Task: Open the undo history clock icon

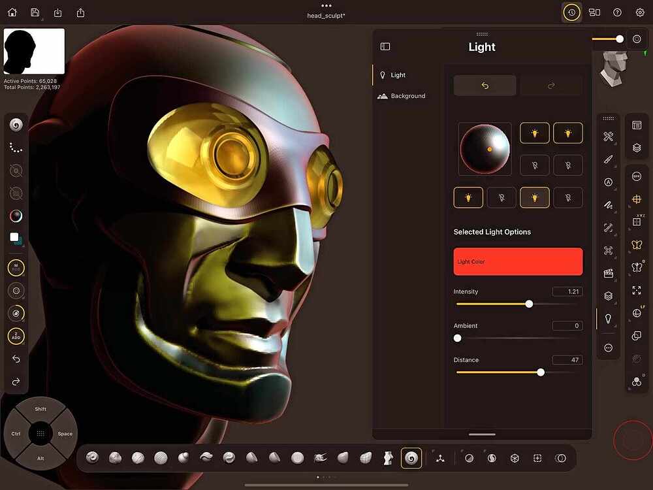Action: [572, 12]
